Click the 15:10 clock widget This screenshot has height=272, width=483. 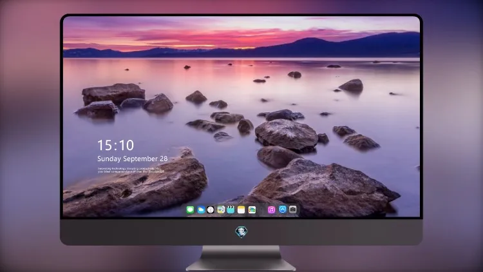(x=115, y=145)
